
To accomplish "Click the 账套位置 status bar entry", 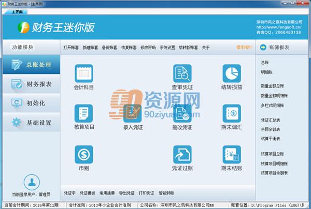I will 267,205.
